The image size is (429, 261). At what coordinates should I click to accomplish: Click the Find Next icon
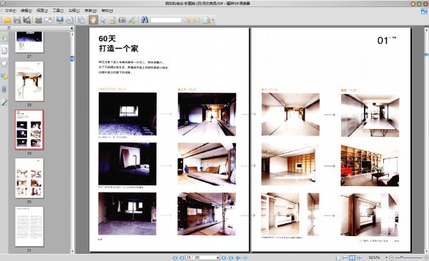click(x=197, y=20)
